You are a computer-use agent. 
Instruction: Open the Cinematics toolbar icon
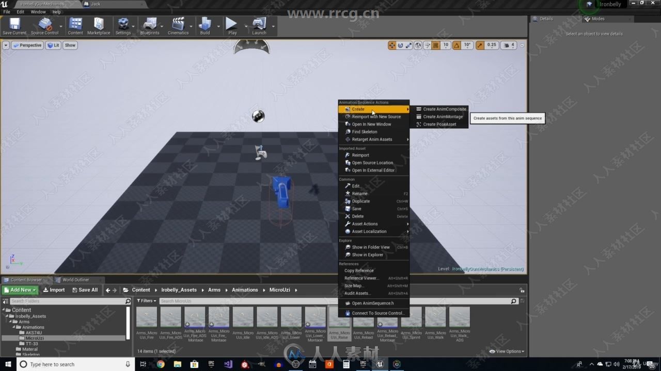(x=178, y=26)
